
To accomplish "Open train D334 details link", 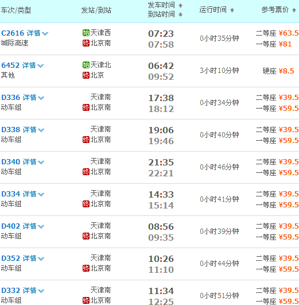I will pyautogui.click(x=29, y=194).
